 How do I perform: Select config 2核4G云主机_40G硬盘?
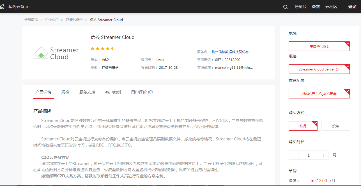coord(319,94)
